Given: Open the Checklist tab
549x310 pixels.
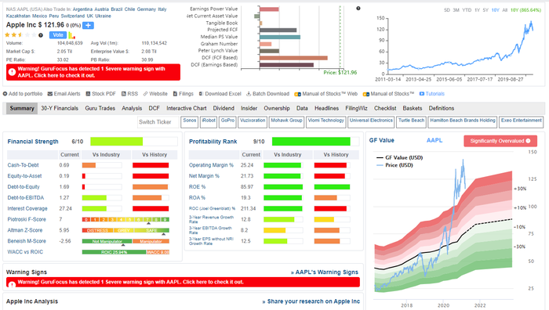Looking at the screenshot, I should click(385, 108).
